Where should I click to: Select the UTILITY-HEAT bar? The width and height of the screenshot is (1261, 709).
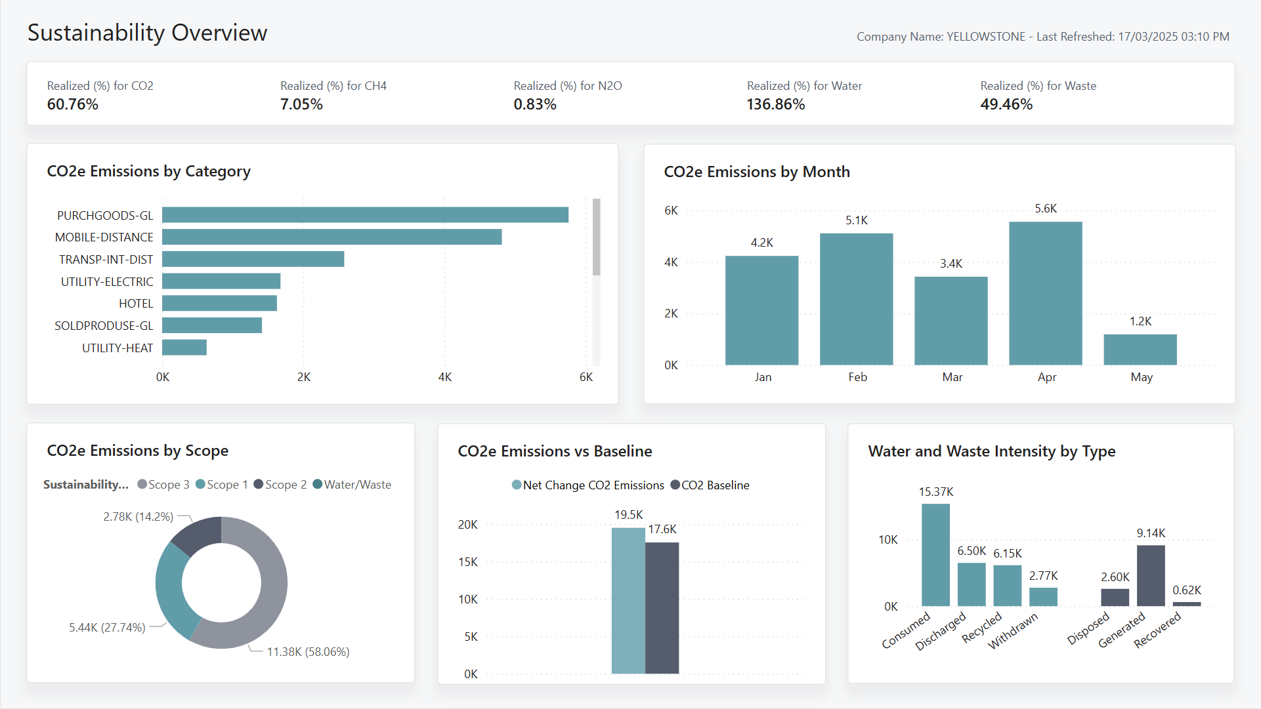pyautogui.click(x=184, y=348)
